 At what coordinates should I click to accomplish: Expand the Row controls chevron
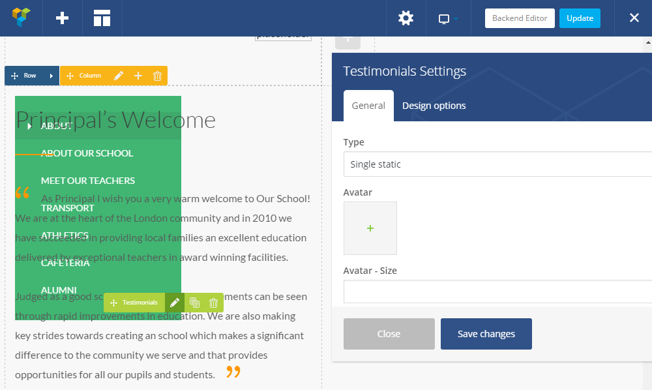click(50, 76)
